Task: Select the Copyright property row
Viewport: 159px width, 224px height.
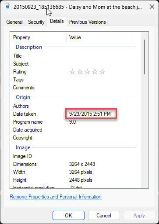Action: [74, 138]
